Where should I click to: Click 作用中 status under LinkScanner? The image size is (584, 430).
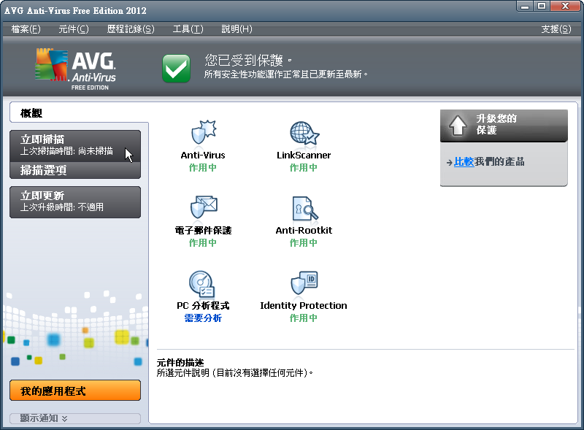point(304,168)
